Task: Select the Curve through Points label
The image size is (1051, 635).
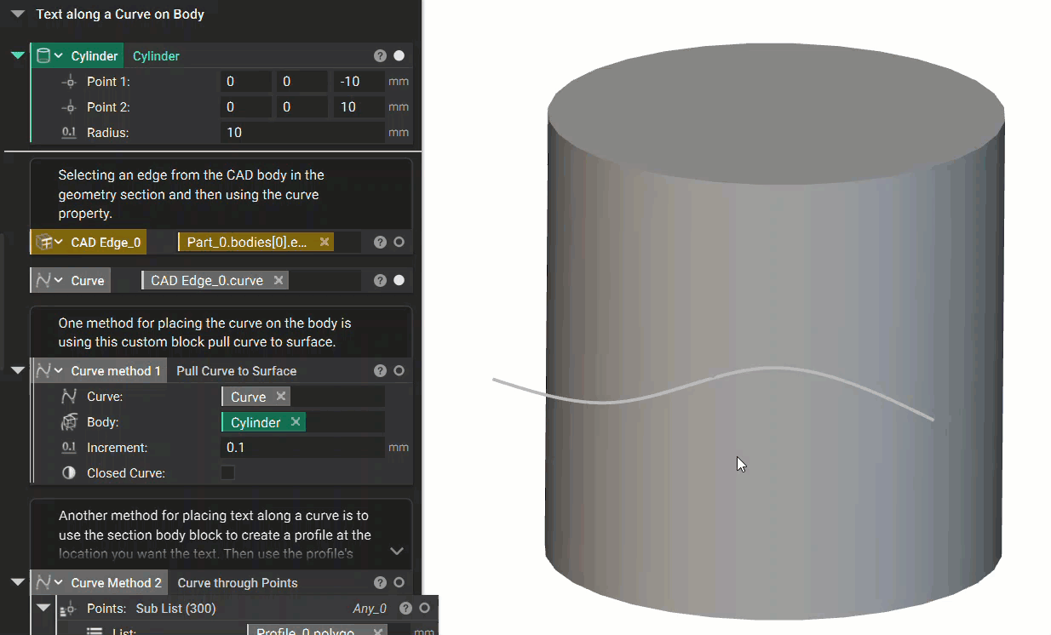Action: pos(238,583)
